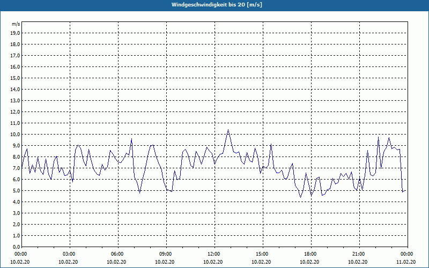Click the 10.02.20 date under 12:00
The width and height of the screenshot is (429, 268).
tap(213, 262)
